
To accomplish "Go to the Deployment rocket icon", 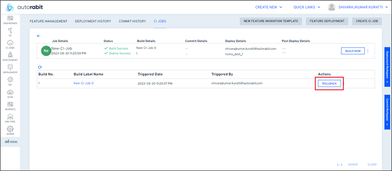I will [10, 56].
